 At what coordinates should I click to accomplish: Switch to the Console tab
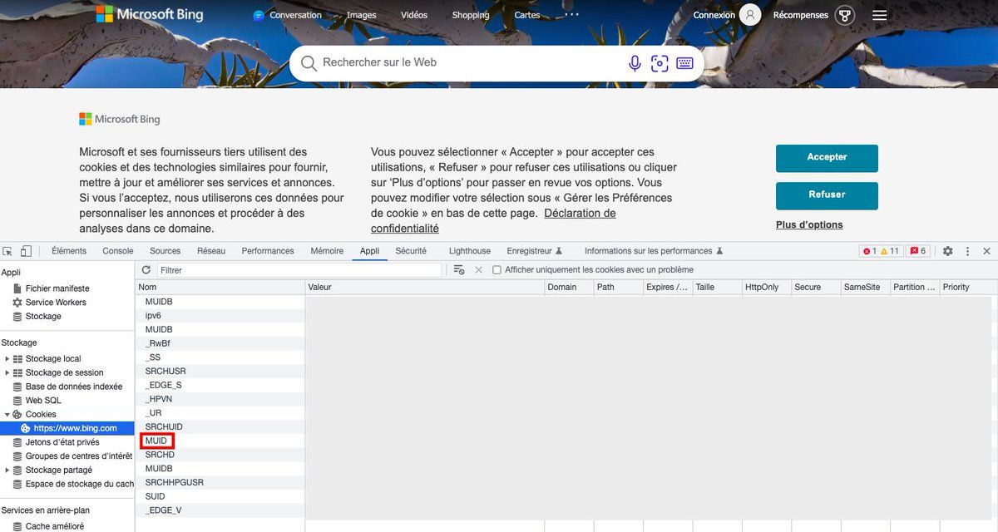tap(118, 251)
